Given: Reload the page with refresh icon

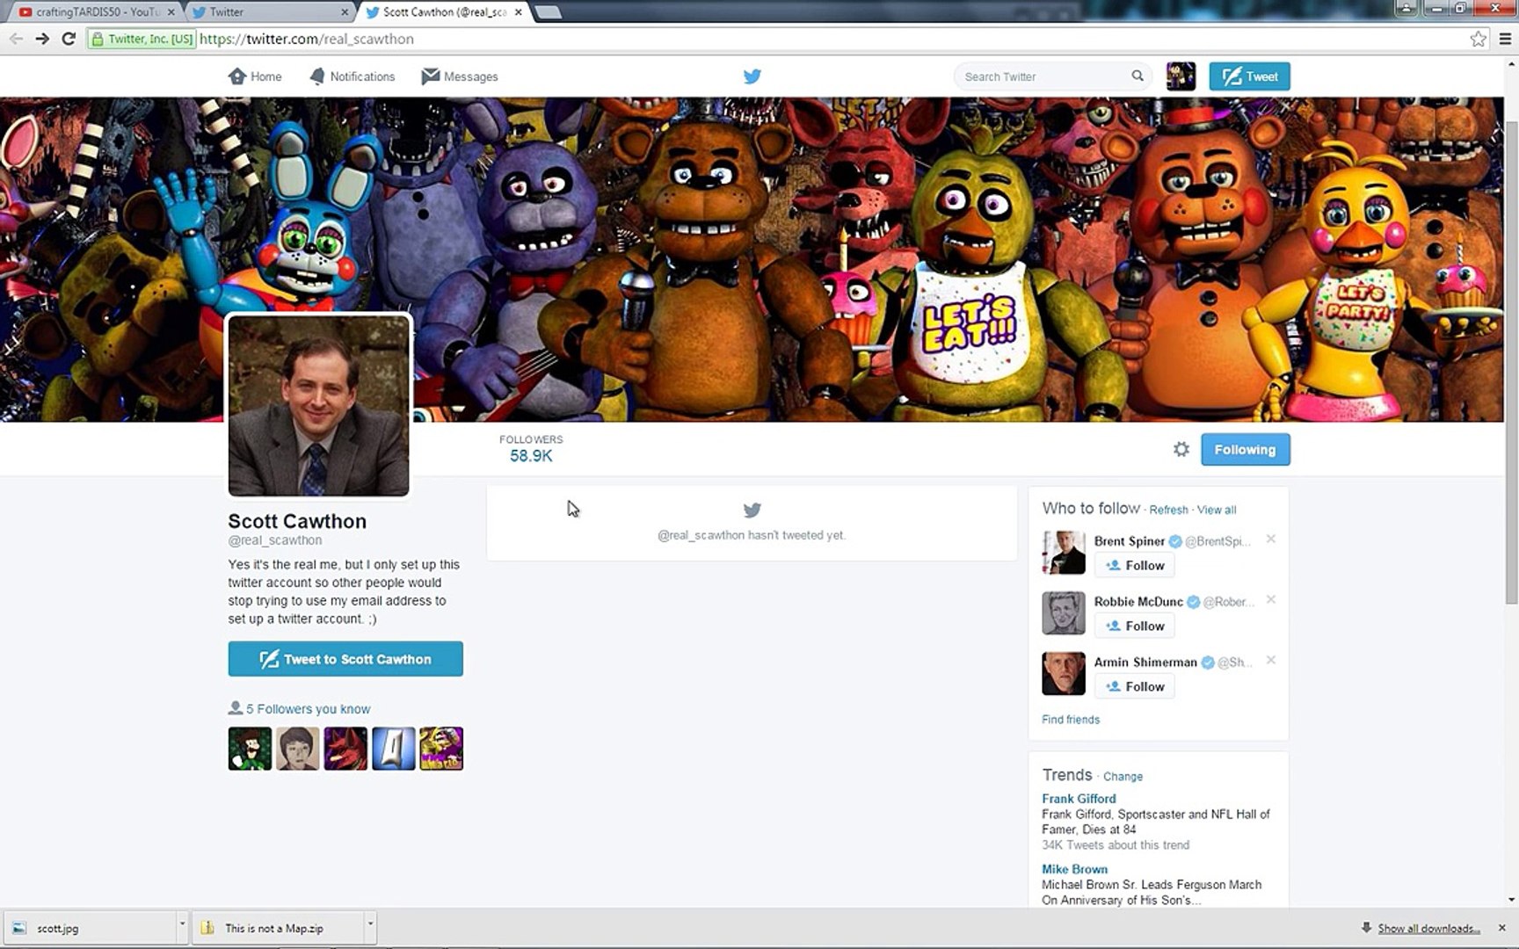Looking at the screenshot, I should 69,39.
